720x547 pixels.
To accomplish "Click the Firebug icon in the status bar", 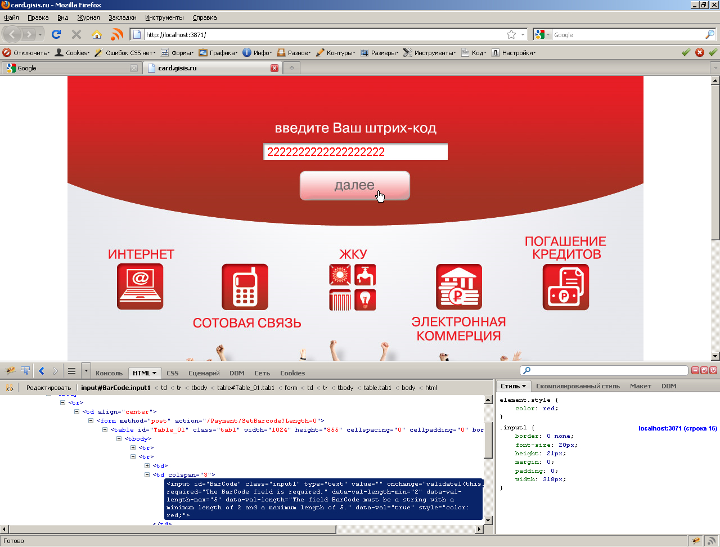I will 696,541.
